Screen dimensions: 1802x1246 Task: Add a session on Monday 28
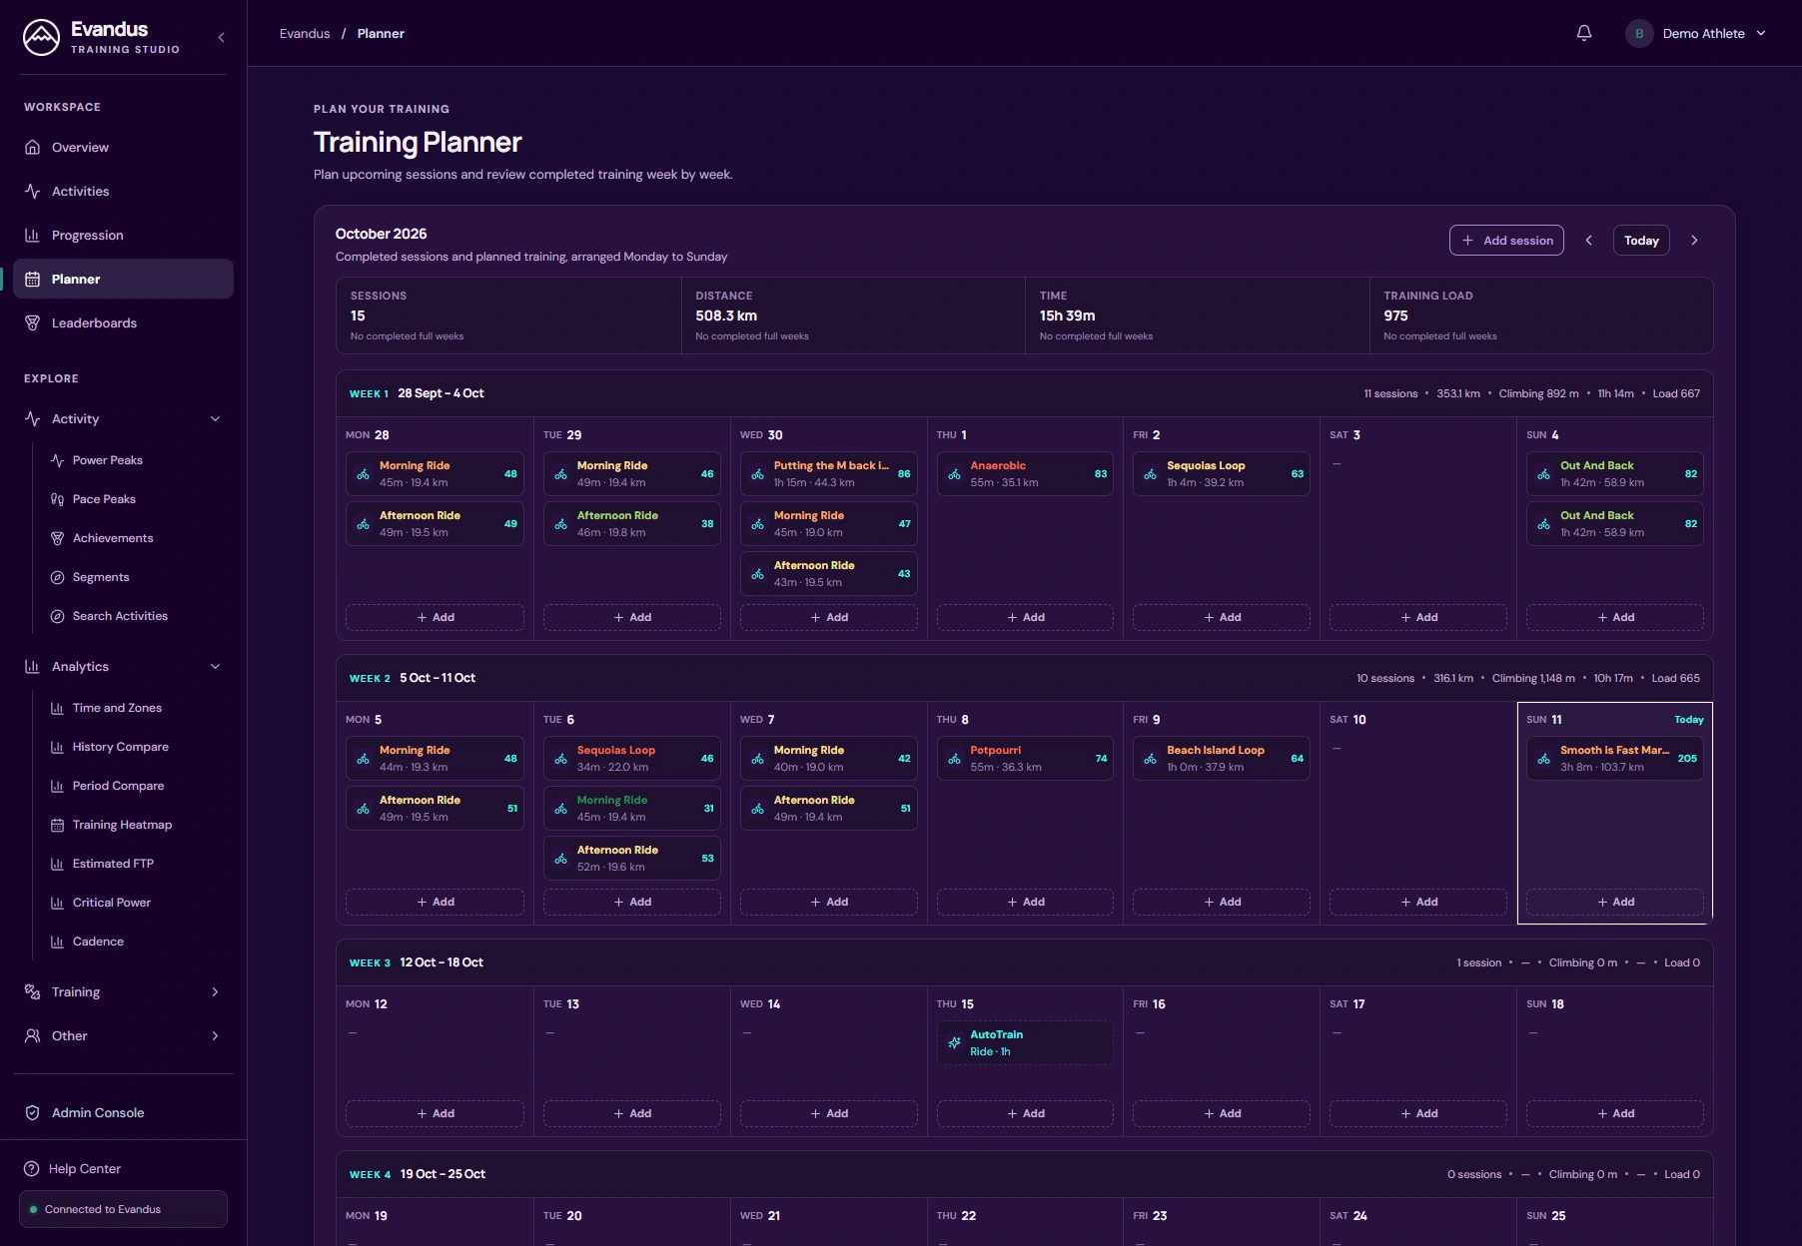435,617
